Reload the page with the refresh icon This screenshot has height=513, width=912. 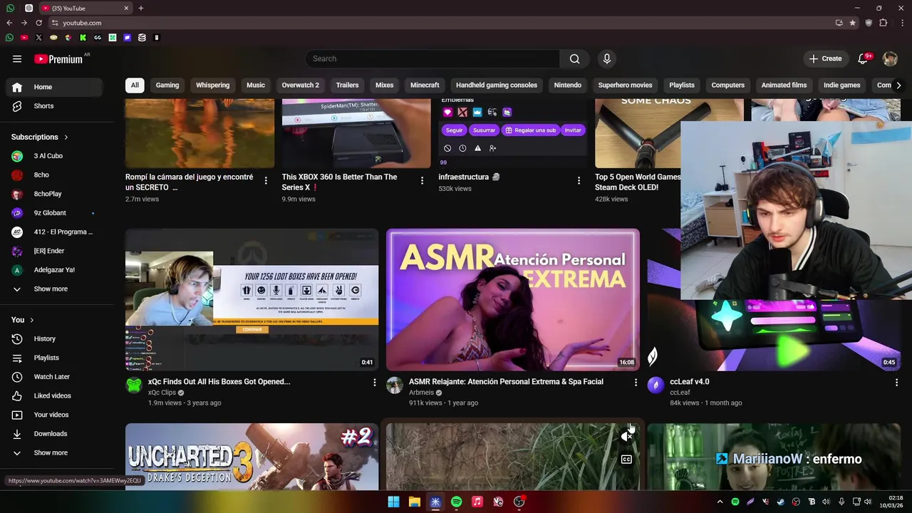(x=38, y=23)
